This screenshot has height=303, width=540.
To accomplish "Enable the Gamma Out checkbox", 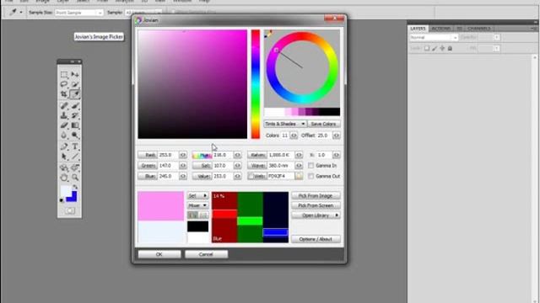I will 310,176.
